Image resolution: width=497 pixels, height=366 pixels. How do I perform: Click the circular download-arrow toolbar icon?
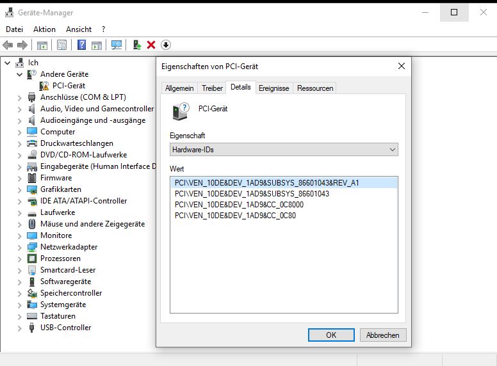(x=166, y=45)
